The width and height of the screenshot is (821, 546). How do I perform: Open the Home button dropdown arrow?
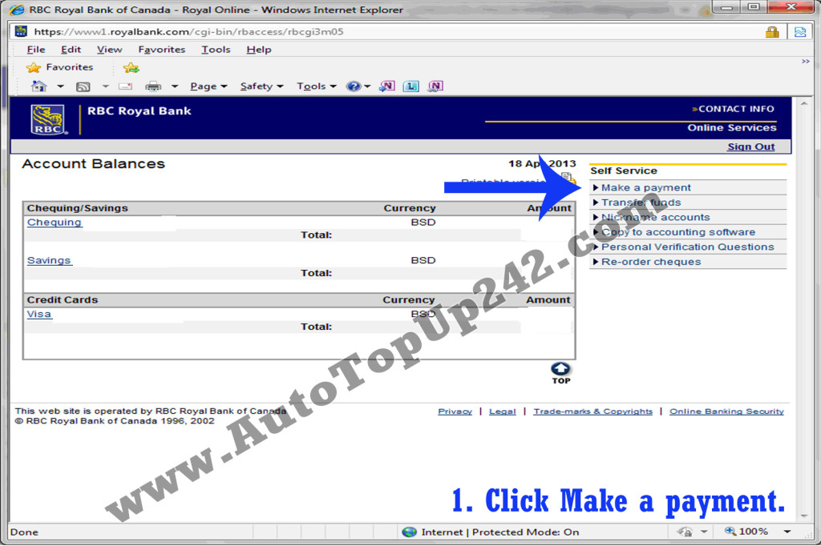point(60,86)
